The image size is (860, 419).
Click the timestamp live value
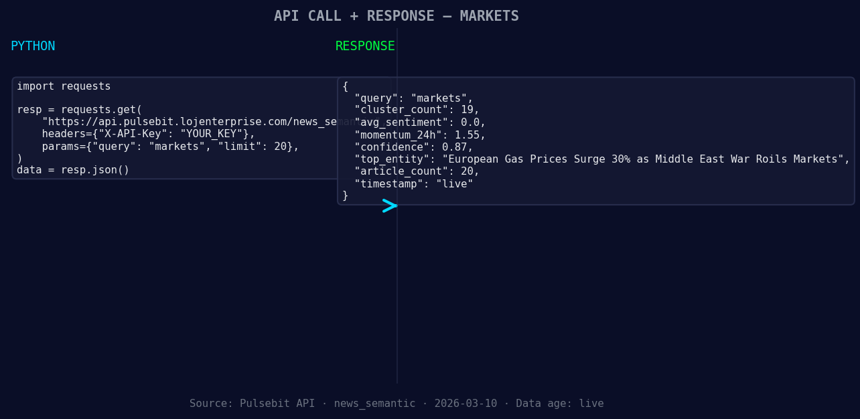click(x=459, y=183)
